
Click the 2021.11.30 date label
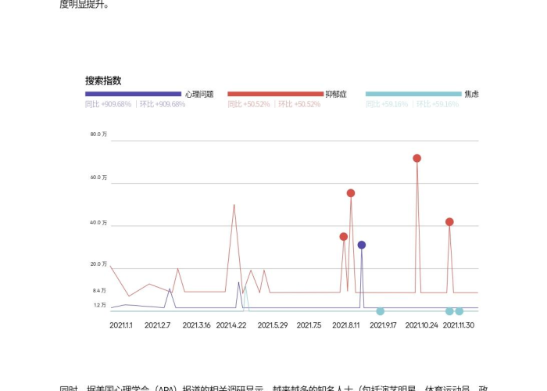[x=459, y=325]
